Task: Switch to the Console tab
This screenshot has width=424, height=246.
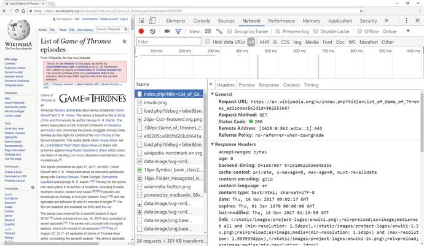Action: [202, 21]
